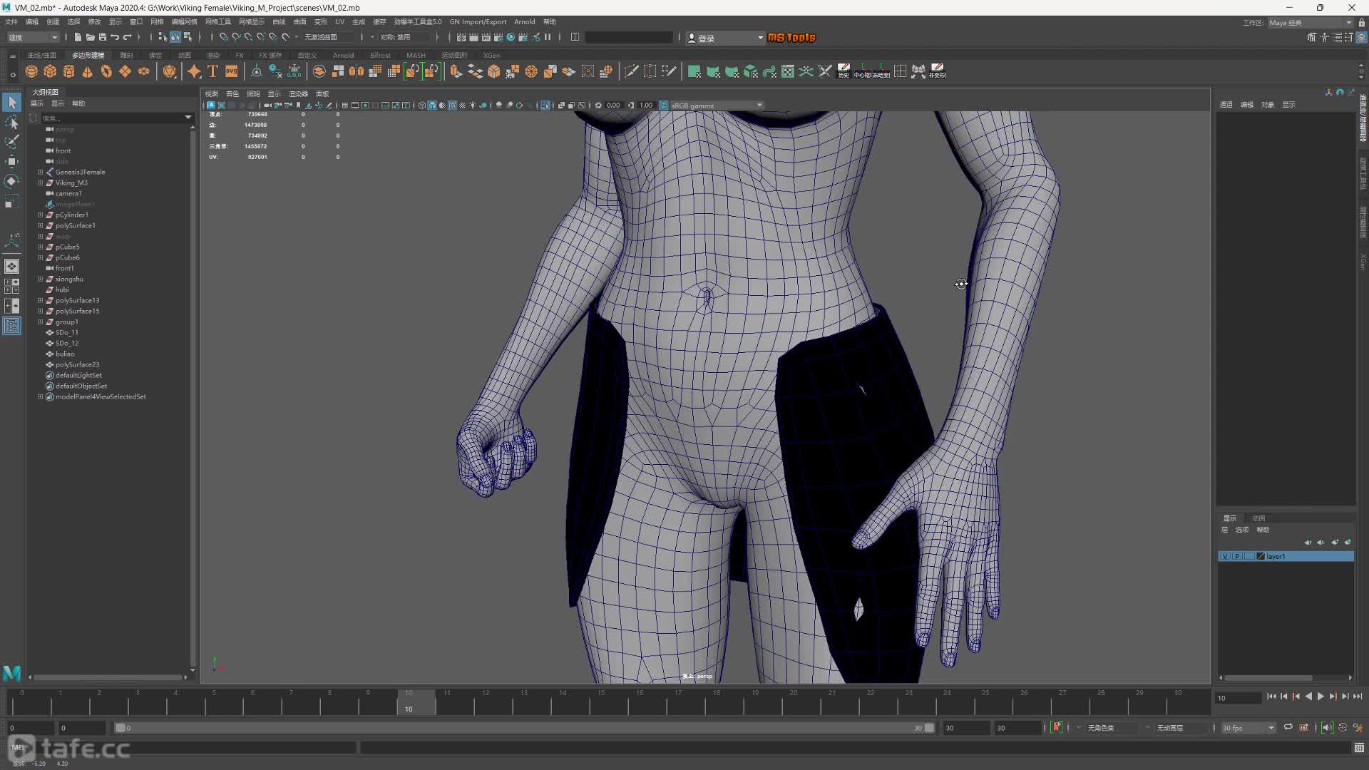Click the range slider bar
This screenshot has width=1369, height=770.
point(524,728)
